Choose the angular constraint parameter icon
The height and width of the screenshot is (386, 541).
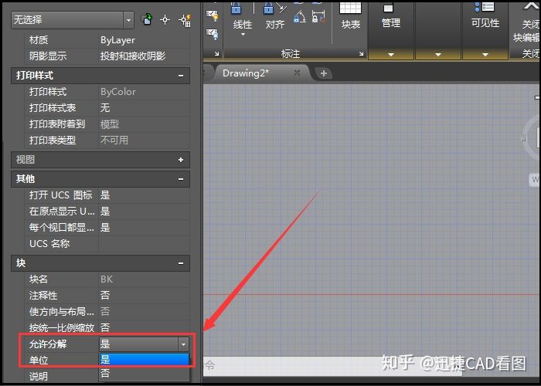(300, 16)
